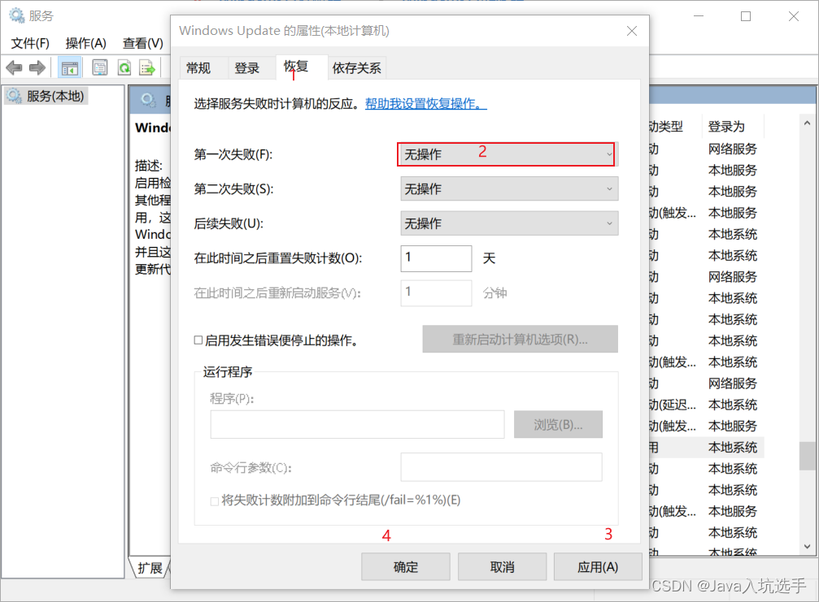This screenshot has width=819, height=602.
Task: Click the 应用(A) button
Action: pos(598,567)
